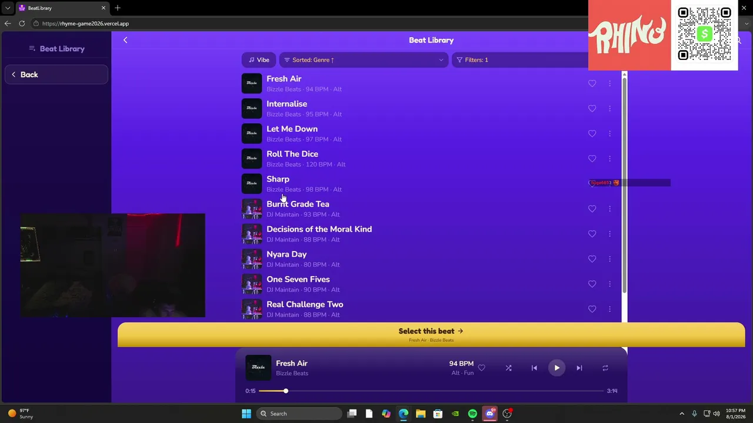The height and width of the screenshot is (423, 753).
Task: Select Real Challenge Two beat title
Action: pyautogui.click(x=305, y=304)
